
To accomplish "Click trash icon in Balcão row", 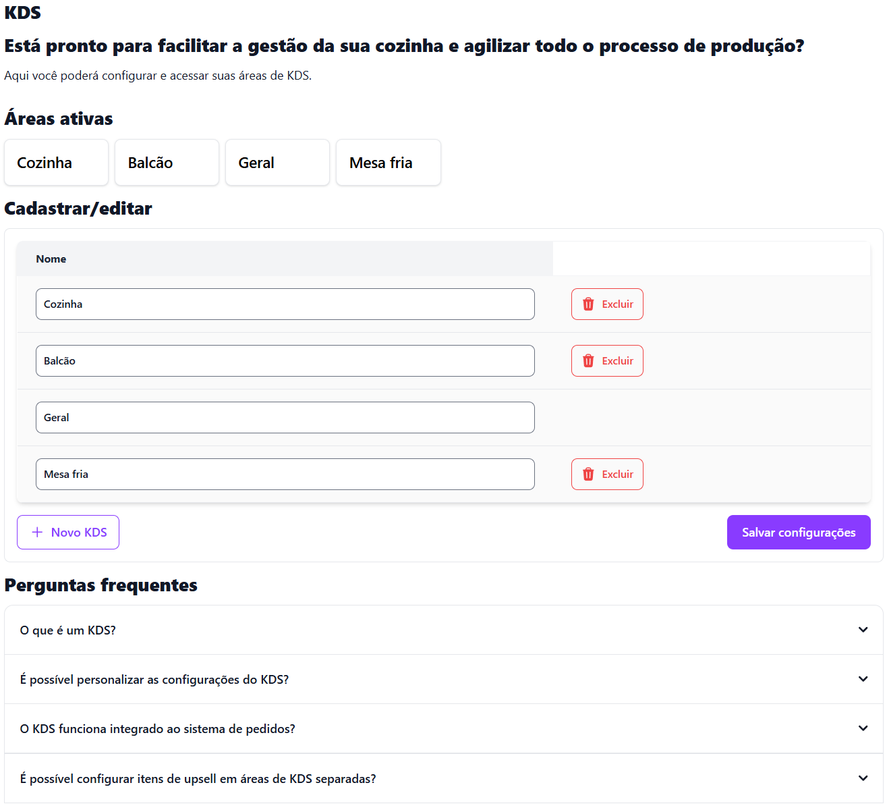I will pos(588,361).
